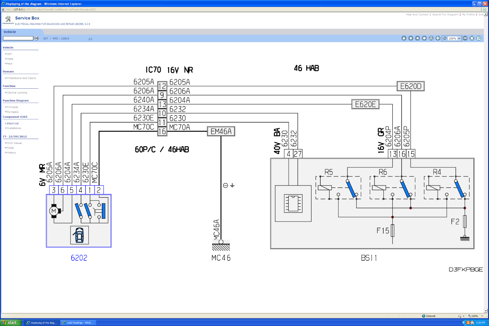
Task: Open the Tools link in the sidebar
Action: (x=10, y=148)
